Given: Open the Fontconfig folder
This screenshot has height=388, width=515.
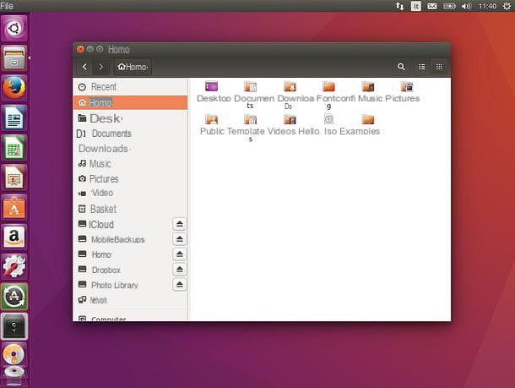Looking at the screenshot, I should coord(328,86).
